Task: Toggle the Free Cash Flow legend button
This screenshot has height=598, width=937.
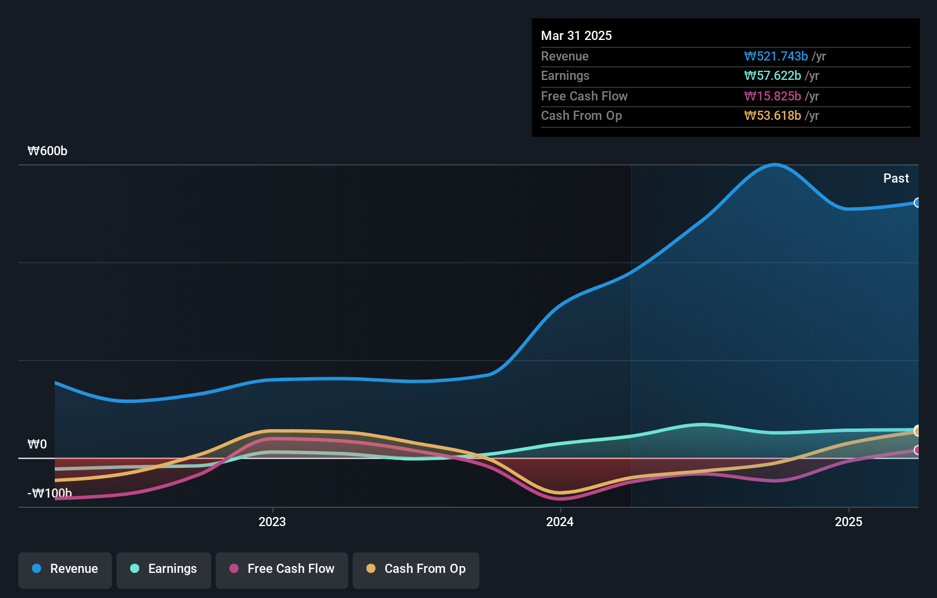Action: [x=282, y=570]
